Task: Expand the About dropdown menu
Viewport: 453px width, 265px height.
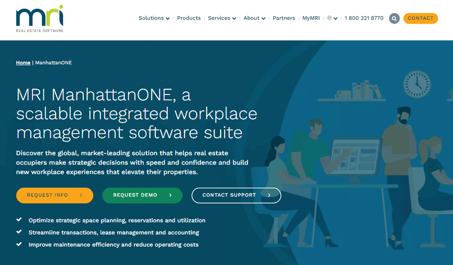Action: pos(254,18)
